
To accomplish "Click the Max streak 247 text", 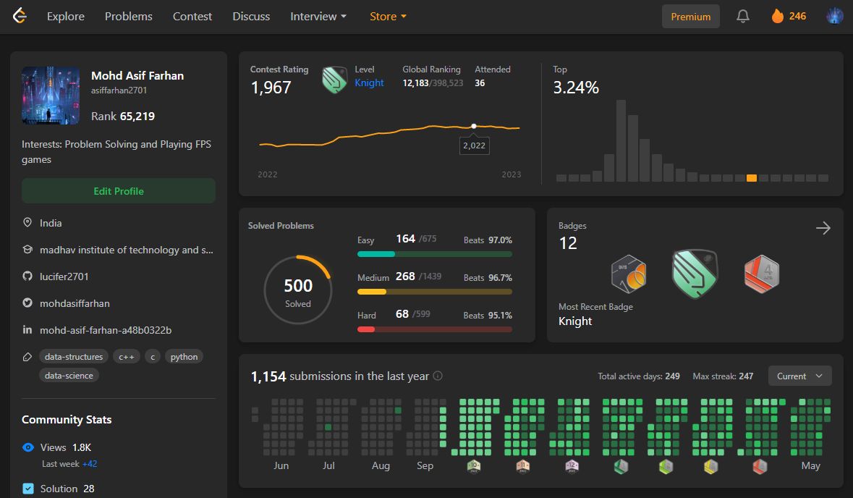I will tap(723, 376).
